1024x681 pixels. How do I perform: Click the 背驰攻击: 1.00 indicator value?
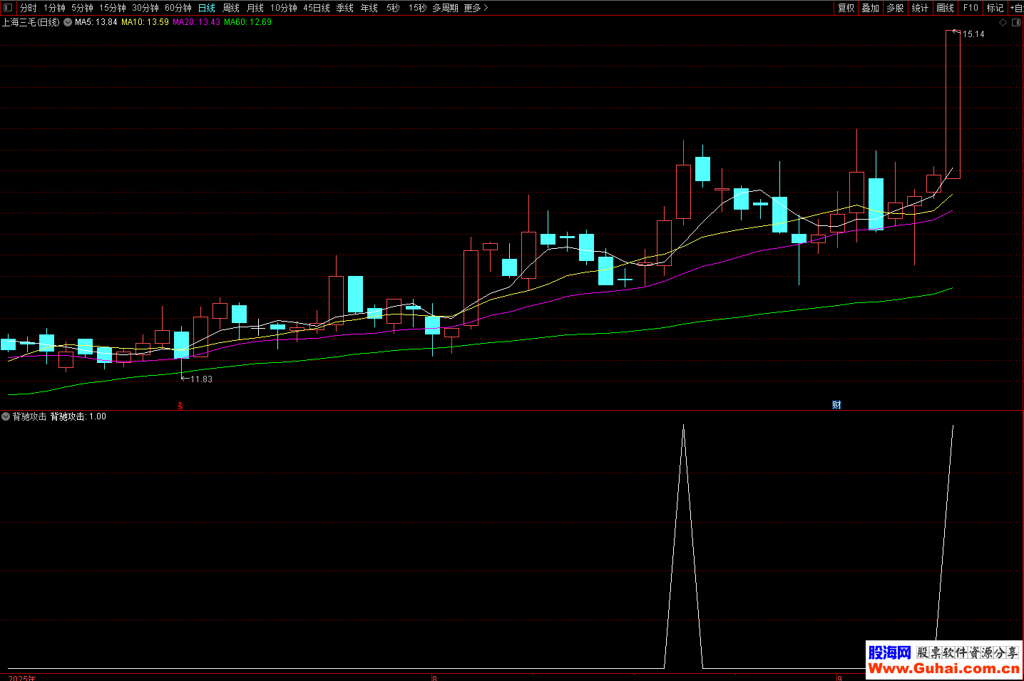tap(78, 416)
